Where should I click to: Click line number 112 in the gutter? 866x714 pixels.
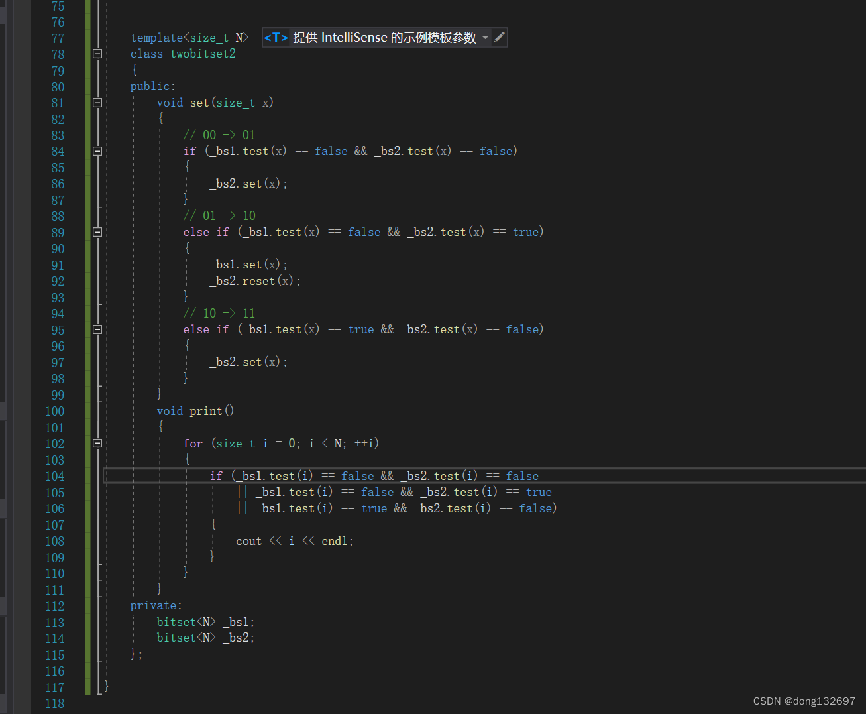point(55,606)
